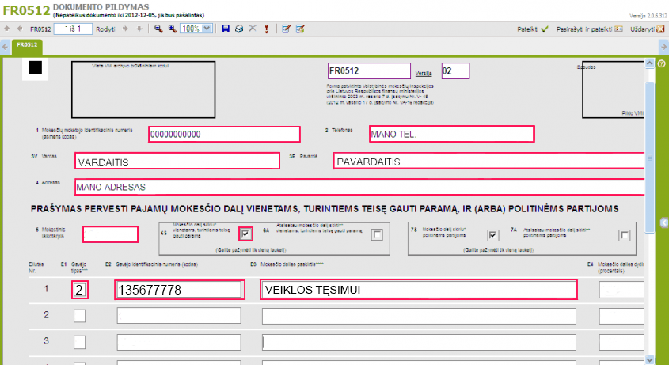Click row 3 purpose field
669x365 pixels.
(419, 342)
